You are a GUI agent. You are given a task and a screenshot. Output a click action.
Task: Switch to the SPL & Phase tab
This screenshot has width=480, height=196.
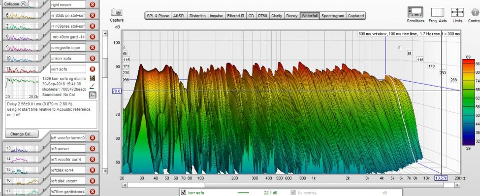pyautogui.click(x=158, y=16)
